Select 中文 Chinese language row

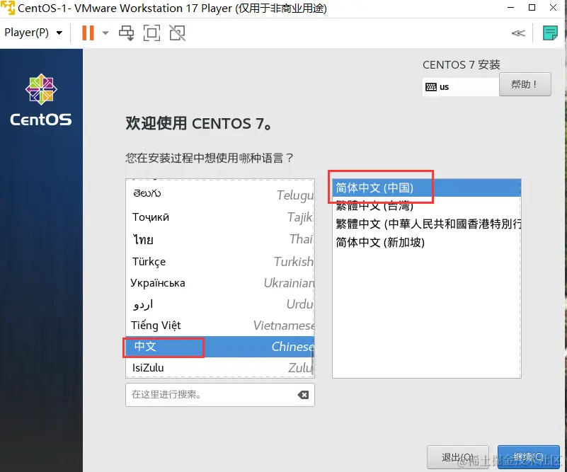220,347
